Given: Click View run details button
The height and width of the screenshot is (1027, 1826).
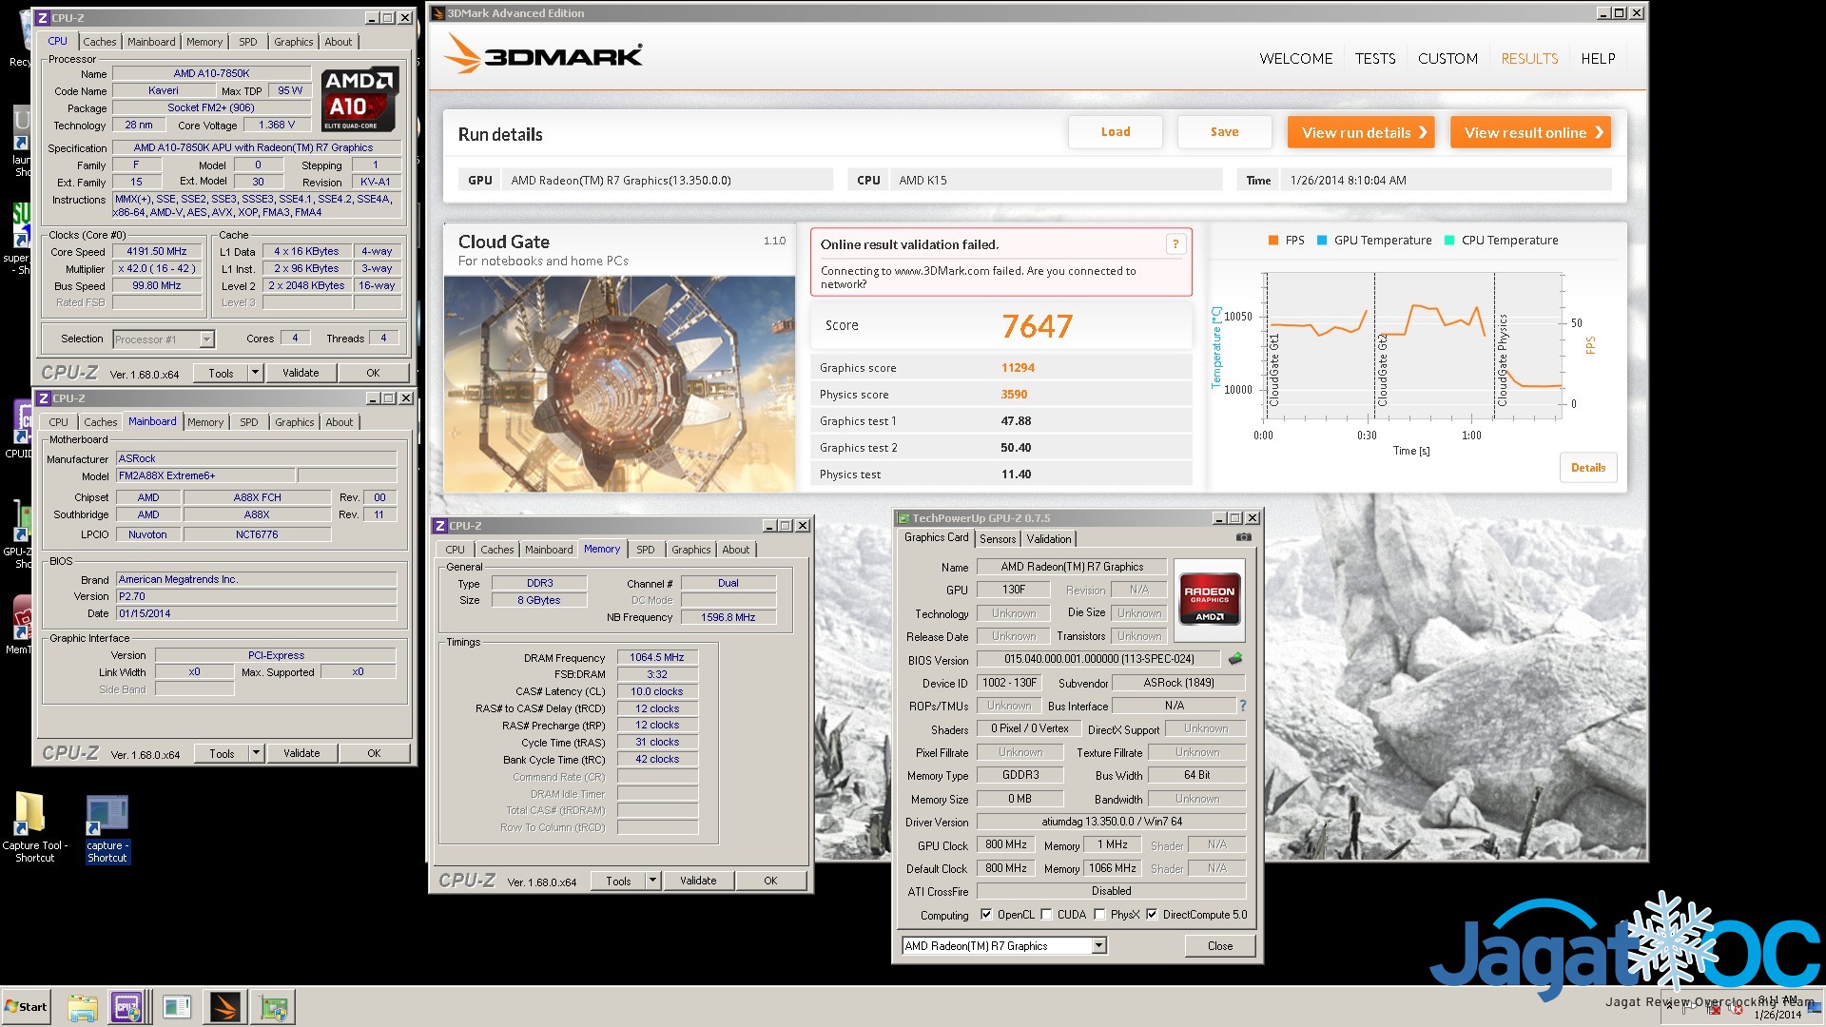Looking at the screenshot, I should pos(1361,132).
